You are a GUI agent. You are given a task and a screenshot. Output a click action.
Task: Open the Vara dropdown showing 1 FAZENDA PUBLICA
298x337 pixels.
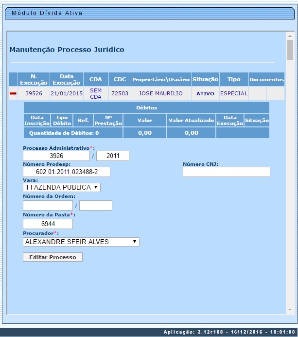62,188
